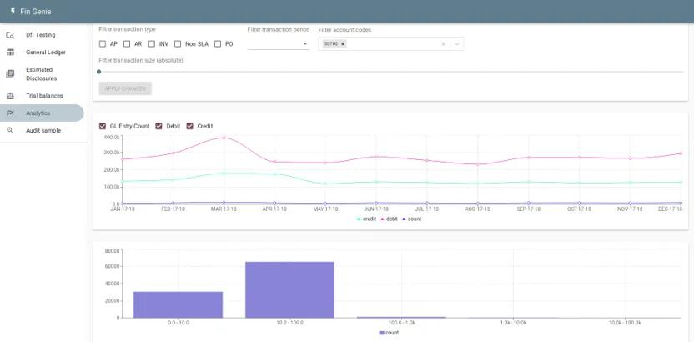Screen dimensions: 694x342
Task: Select the Analytics menu item
Action: [x=42, y=113]
